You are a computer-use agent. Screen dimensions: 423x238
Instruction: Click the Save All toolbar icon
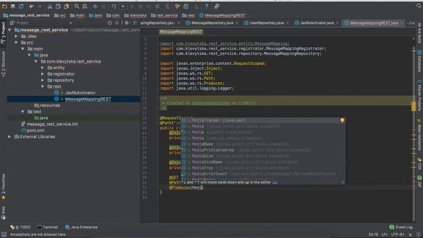[x=13, y=6]
